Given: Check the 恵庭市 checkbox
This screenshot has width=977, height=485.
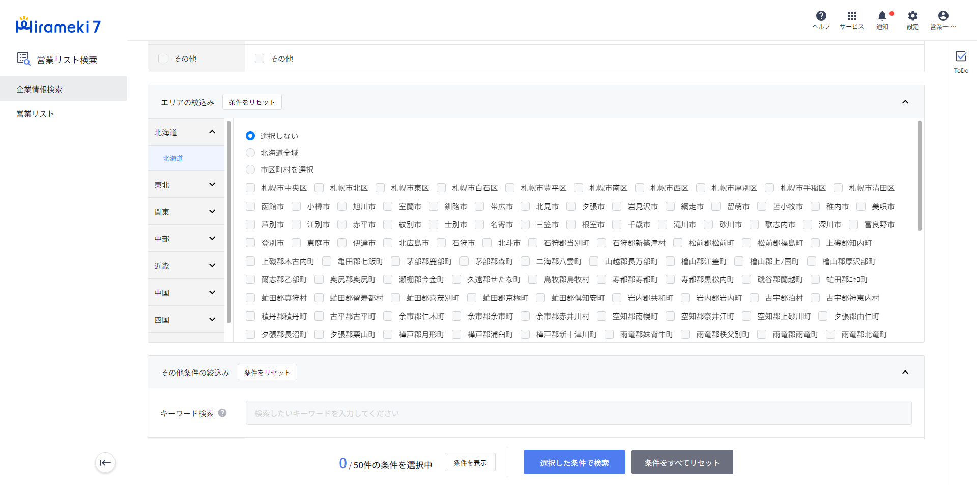Looking at the screenshot, I should pos(296,243).
